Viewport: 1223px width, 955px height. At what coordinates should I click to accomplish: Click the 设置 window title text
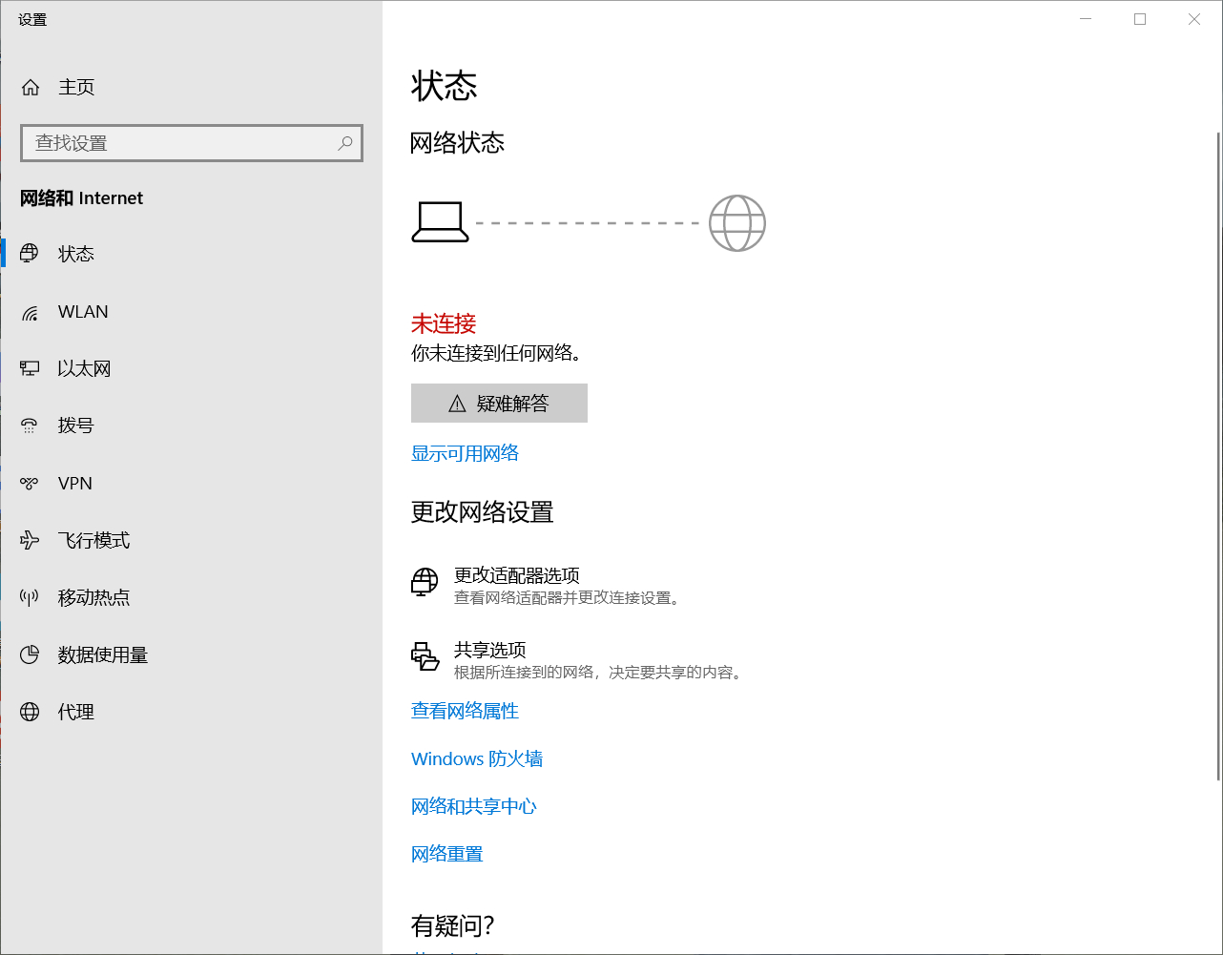[32, 19]
